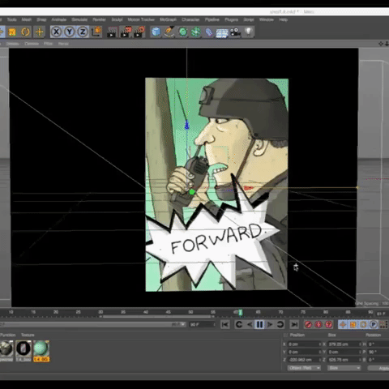Open the viewport Panel menu
Screen dimensions: 389x389
63,44
